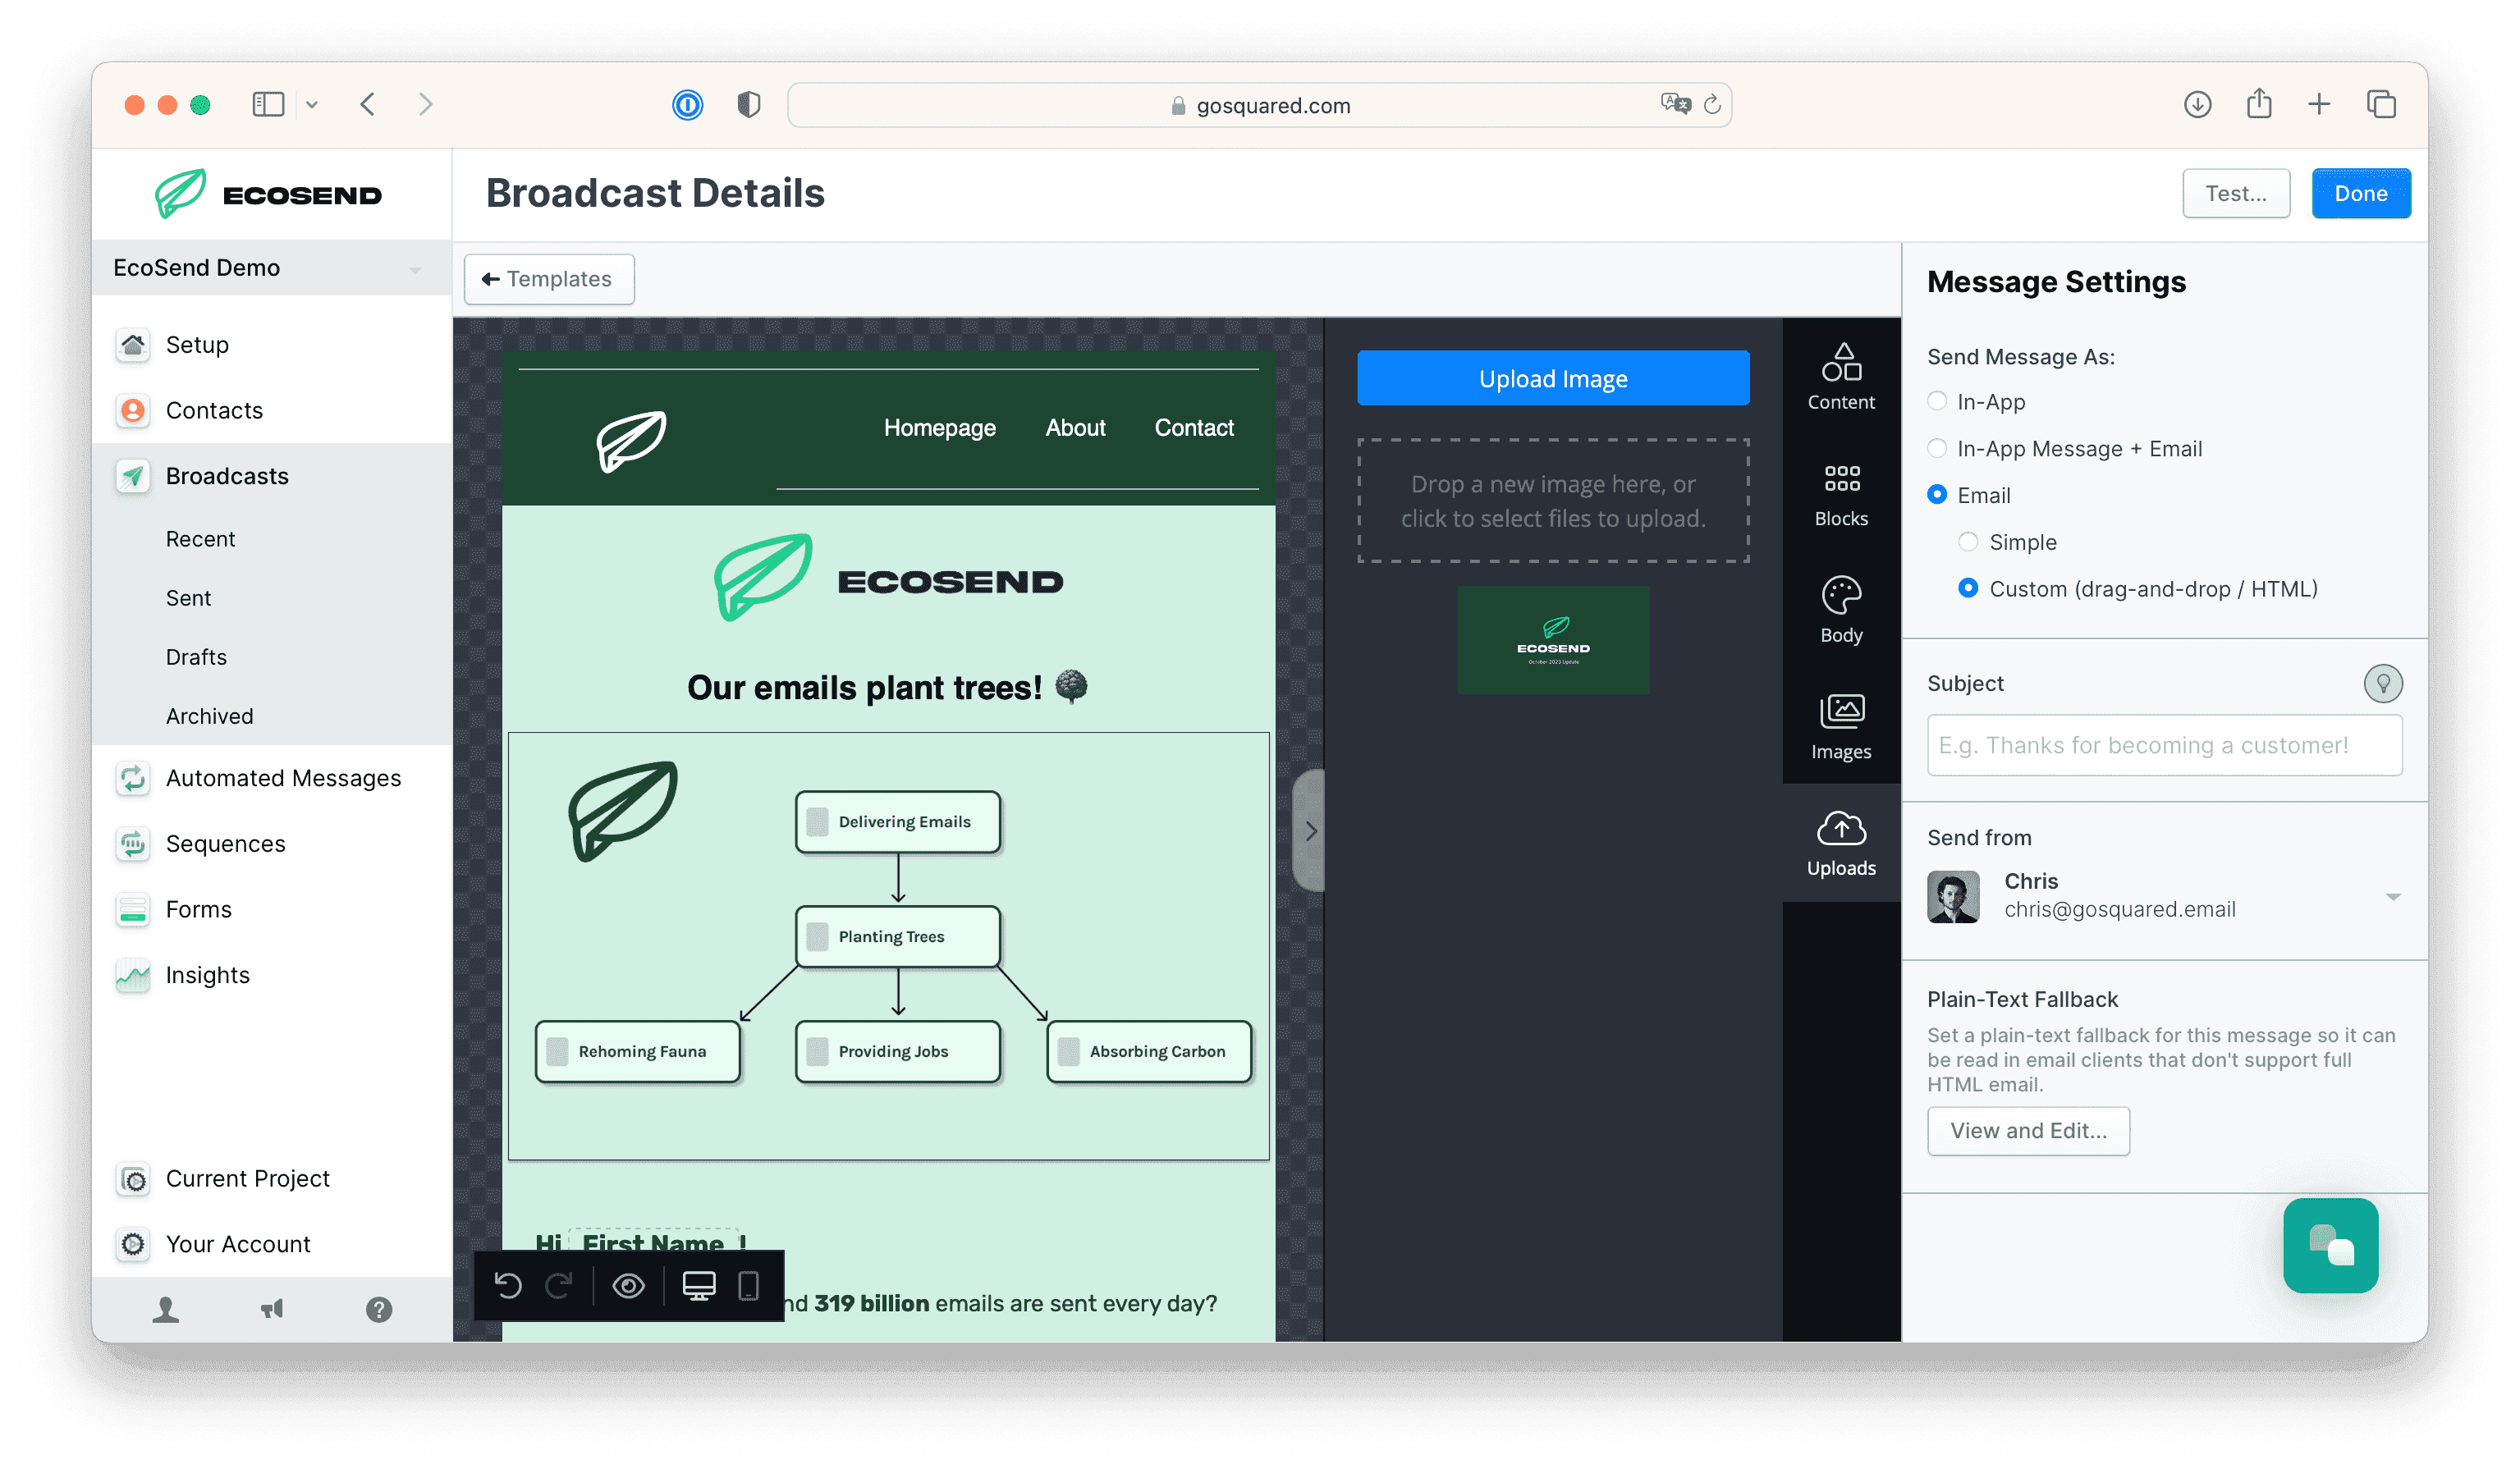Go to Automated Messages section

283,778
